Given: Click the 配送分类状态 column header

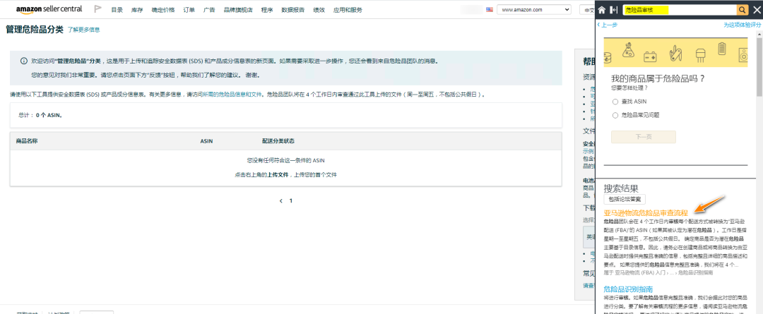Looking at the screenshot, I should pos(278,141).
